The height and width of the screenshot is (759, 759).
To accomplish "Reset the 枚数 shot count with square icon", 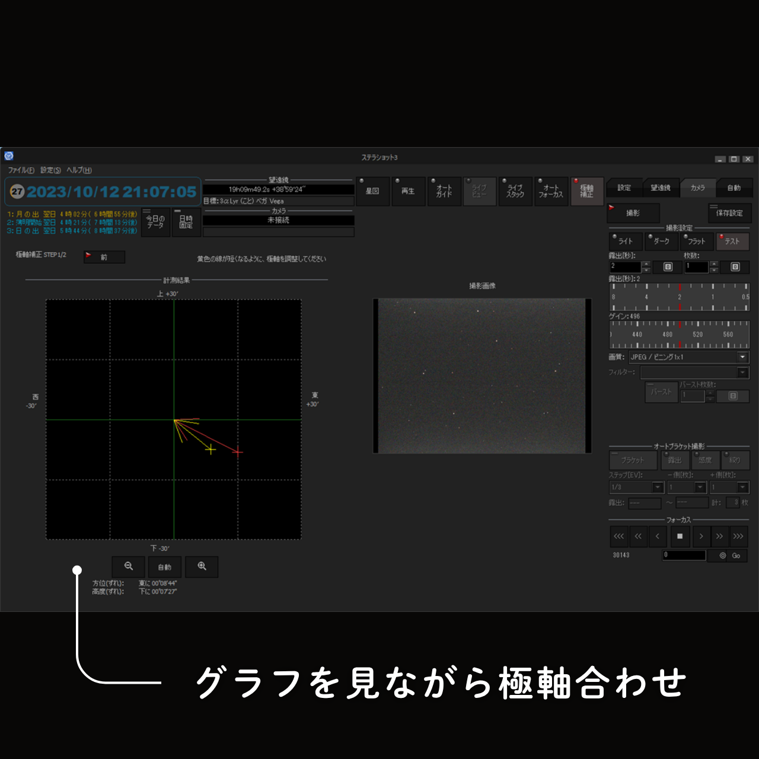I will pos(735,267).
